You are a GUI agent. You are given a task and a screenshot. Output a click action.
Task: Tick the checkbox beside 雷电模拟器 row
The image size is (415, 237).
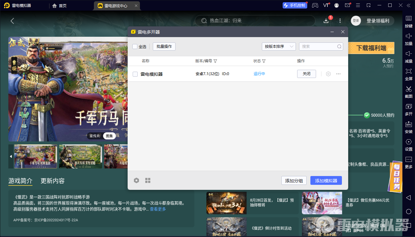(x=135, y=74)
